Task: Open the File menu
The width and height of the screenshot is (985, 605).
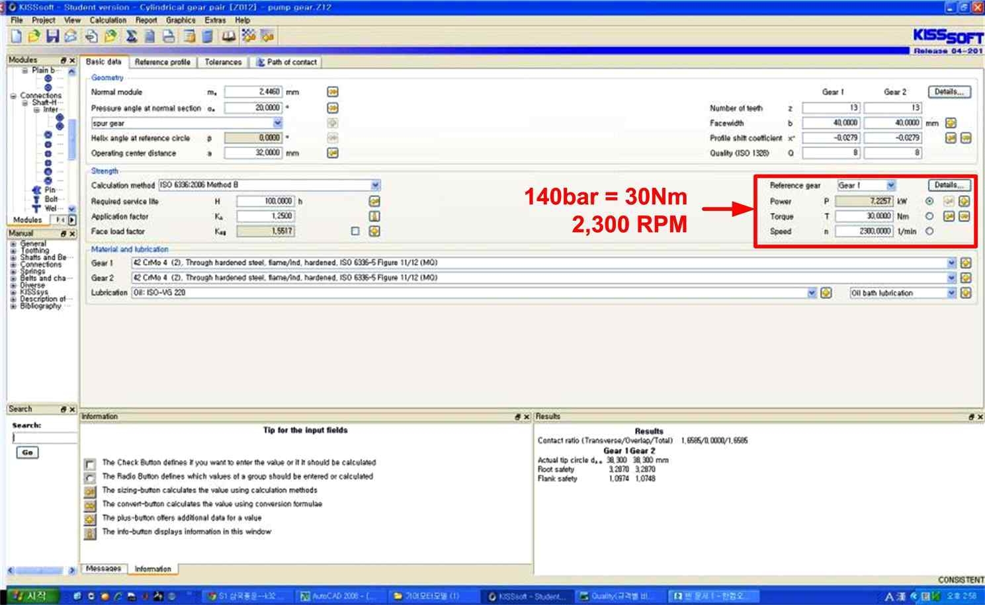Action: tap(17, 20)
